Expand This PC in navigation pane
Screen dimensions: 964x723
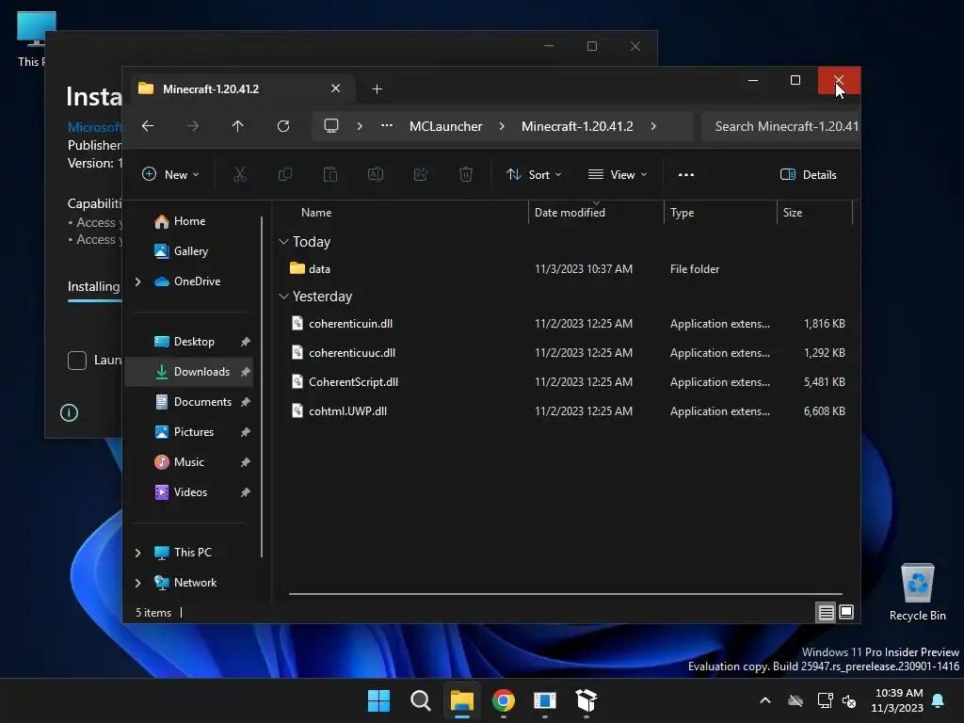137,553
